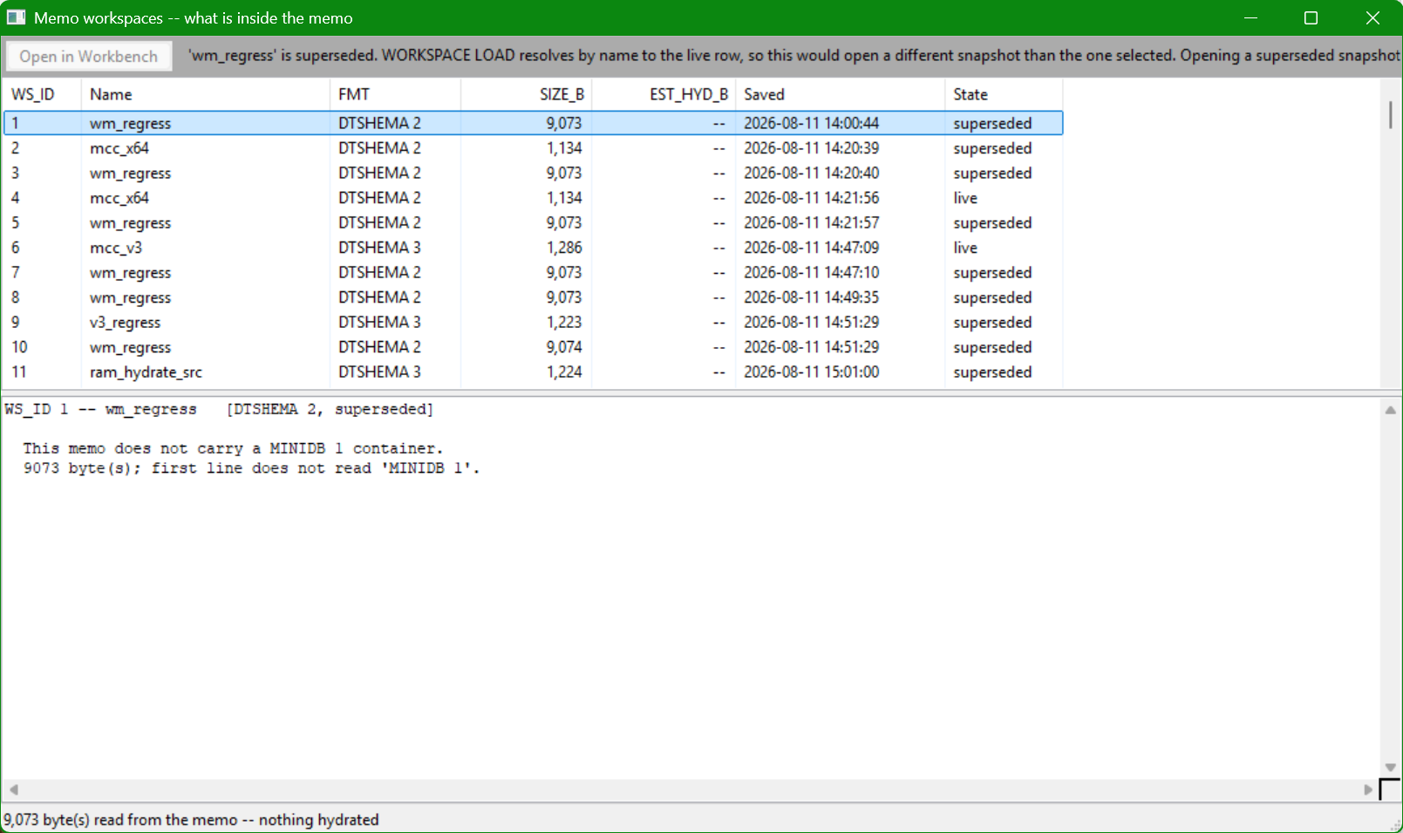Click the Open in Workbench button
Viewport: 1403px width, 833px height.
point(89,56)
